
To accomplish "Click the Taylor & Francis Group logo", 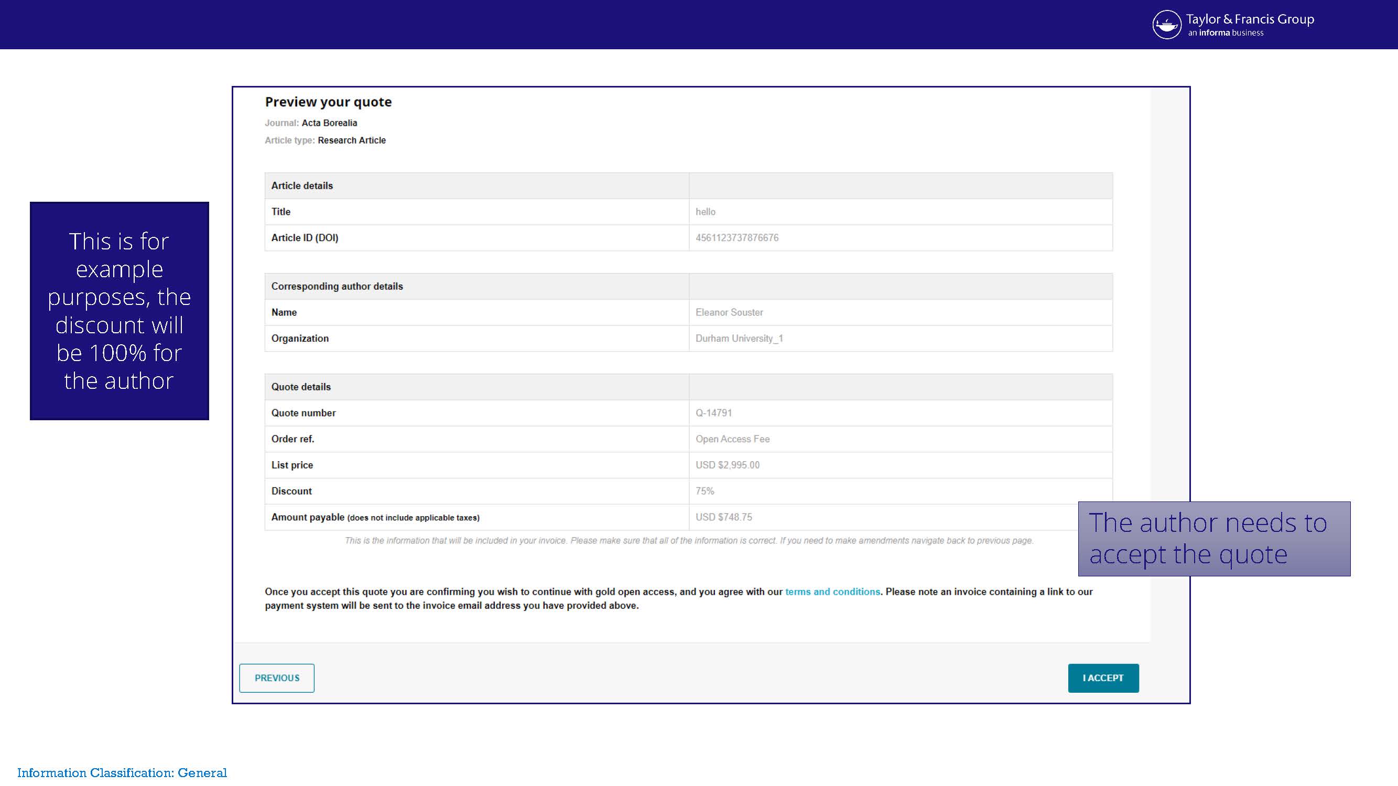I will (x=1233, y=25).
